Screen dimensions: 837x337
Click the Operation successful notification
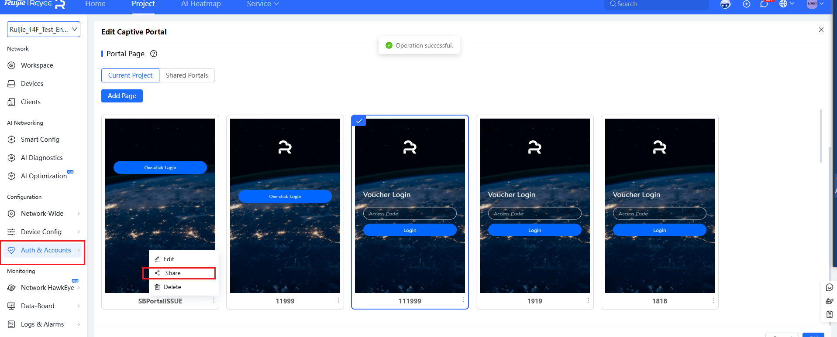(419, 45)
